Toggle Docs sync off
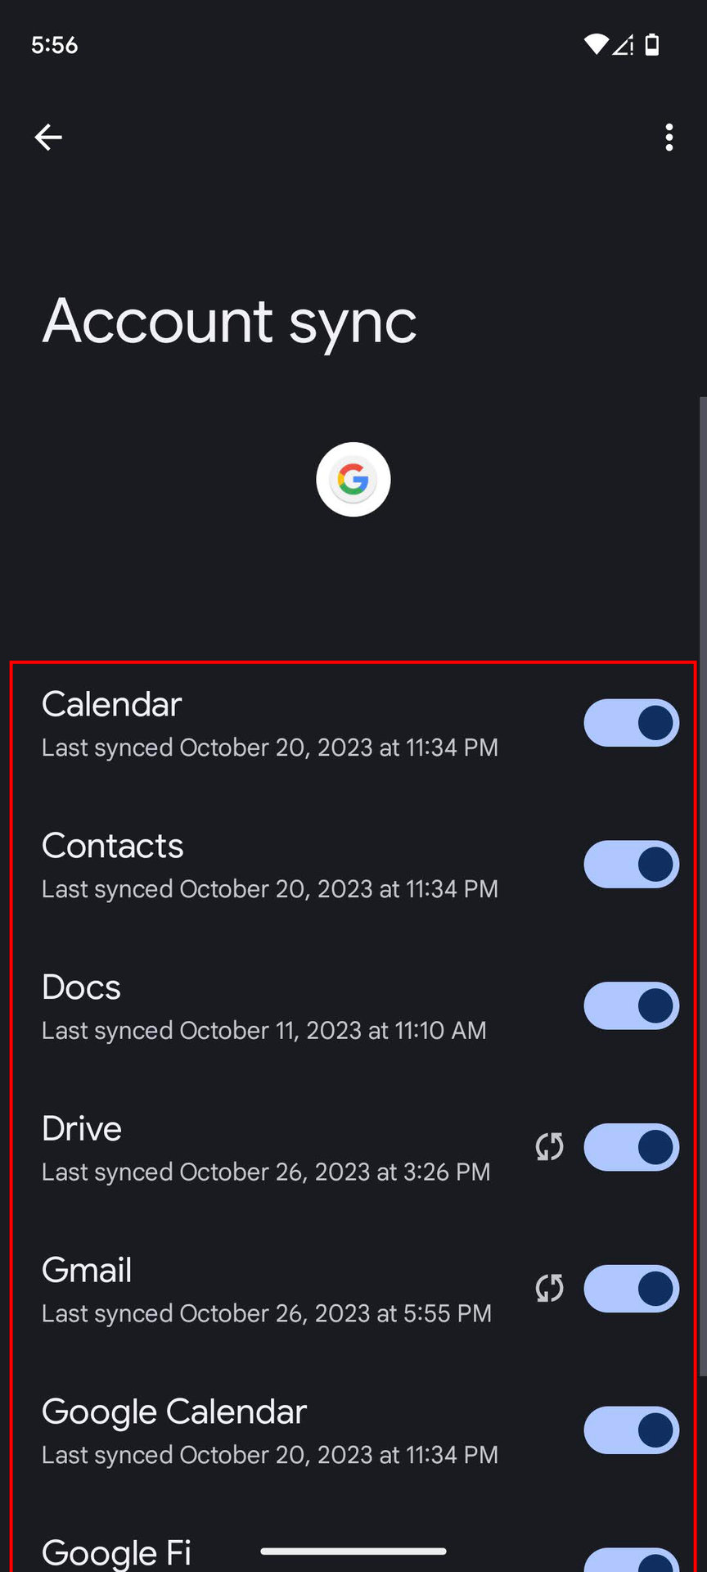This screenshot has height=1572, width=707. coord(631,1006)
